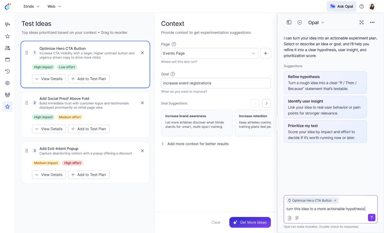The width and height of the screenshot is (384, 233).
Task: Open the pages panel icon in the sidebar
Action: point(7,60)
